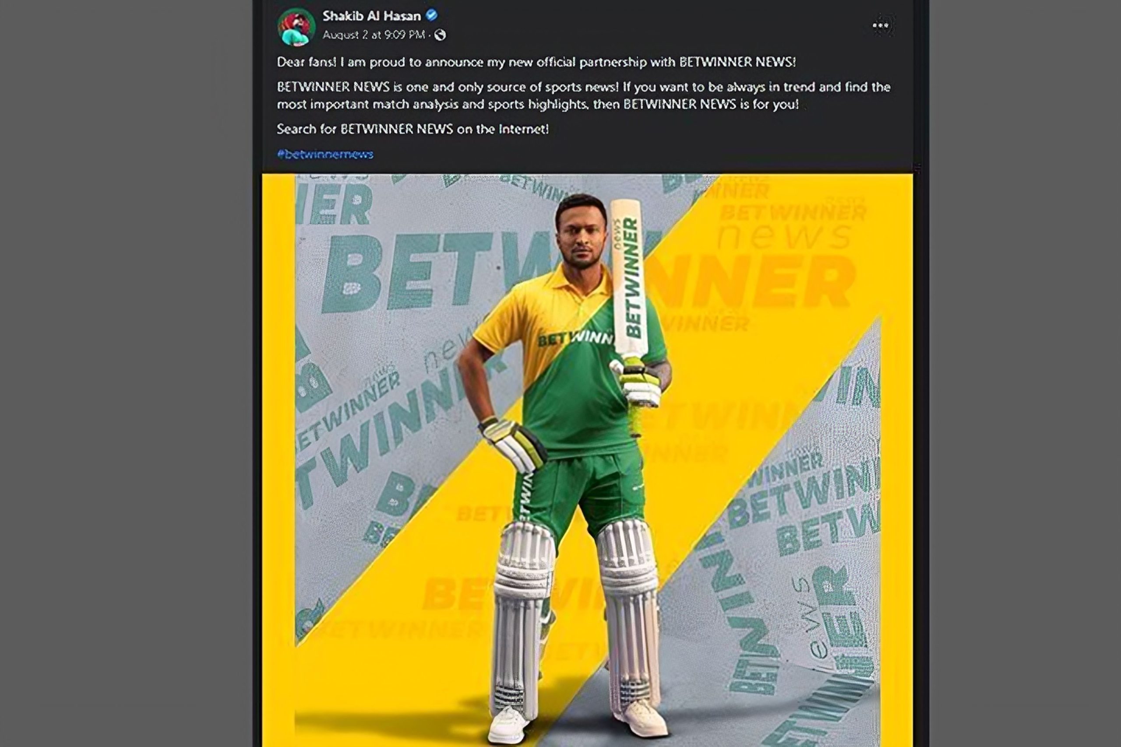
Task: Click the globe public audience icon
Action: 440,35
